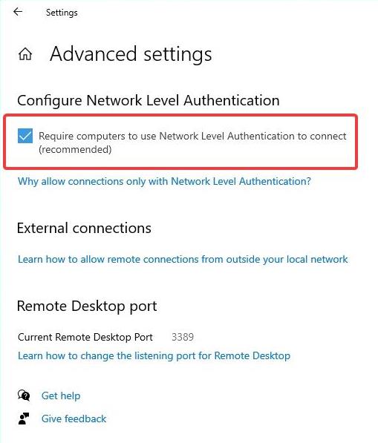Screen dimensions: 378x443
Task: Click the red-outlined box around the checkbox
Action: pyautogui.click(x=180, y=142)
